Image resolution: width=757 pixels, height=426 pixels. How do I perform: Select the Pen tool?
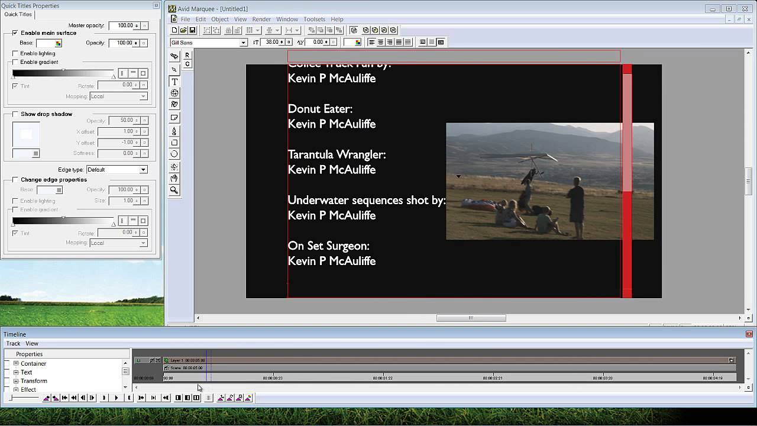174,131
